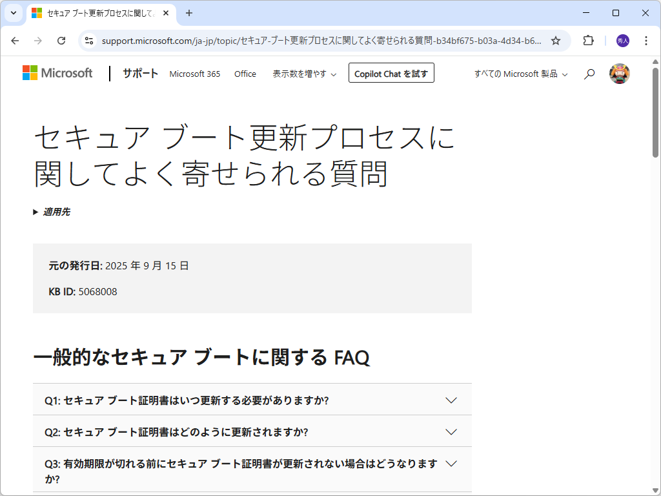Expand Q1 about certificate renewal timing
The width and height of the screenshot is (661, 496).
[252, 399]
